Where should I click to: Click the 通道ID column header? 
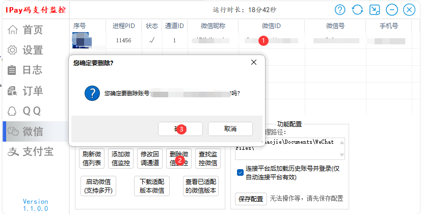(x=174, y=26)
